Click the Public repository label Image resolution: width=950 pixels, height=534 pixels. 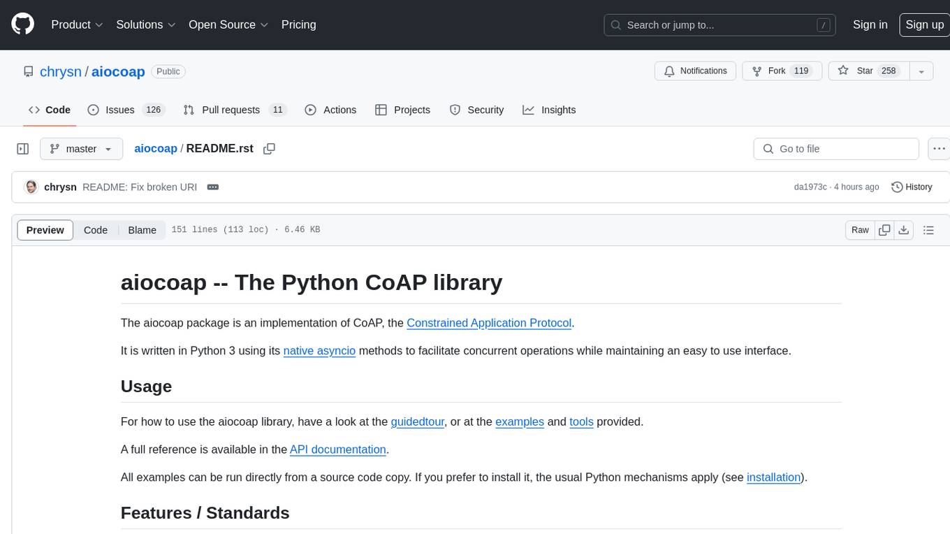point(168,71)
